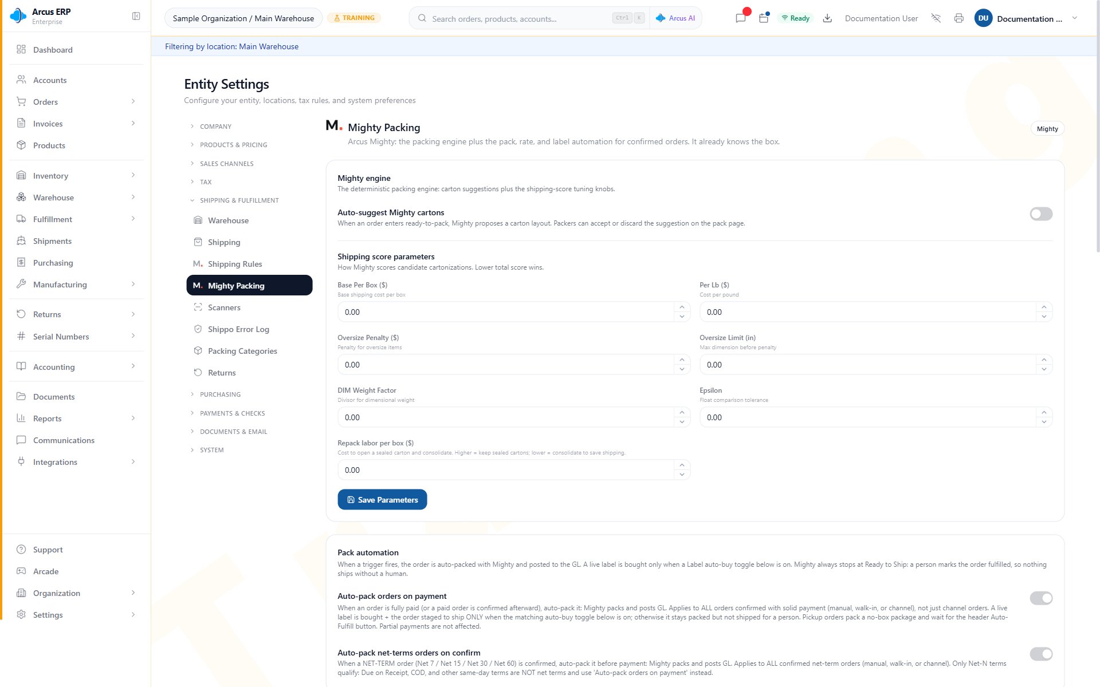This screenshot has width=1100, height=687.
Task: Toggle Auto-suggest Mighty cartons switch
Action: [x=1041, y=214]
